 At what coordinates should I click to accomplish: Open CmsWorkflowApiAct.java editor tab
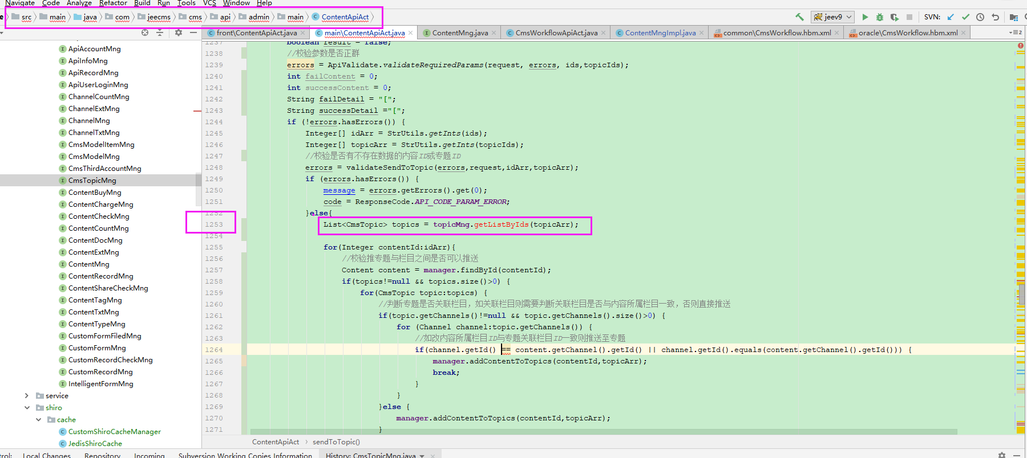[x=556, y=33]
